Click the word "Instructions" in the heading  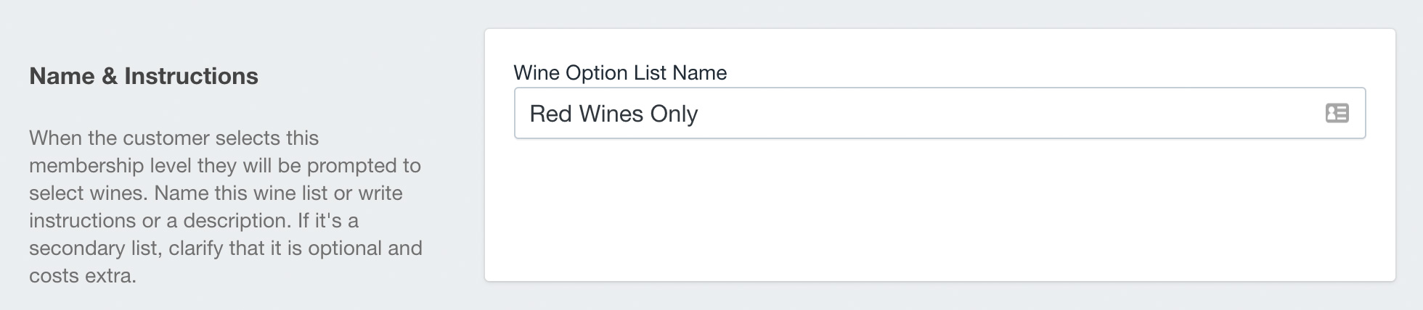191,76
